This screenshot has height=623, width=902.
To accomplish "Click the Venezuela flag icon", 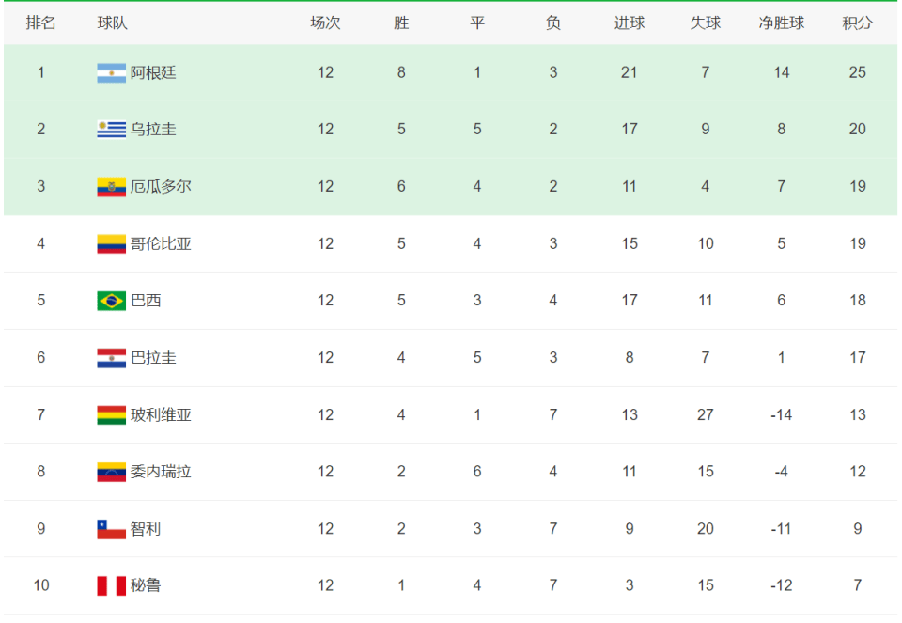I will (x=111, y=472).
